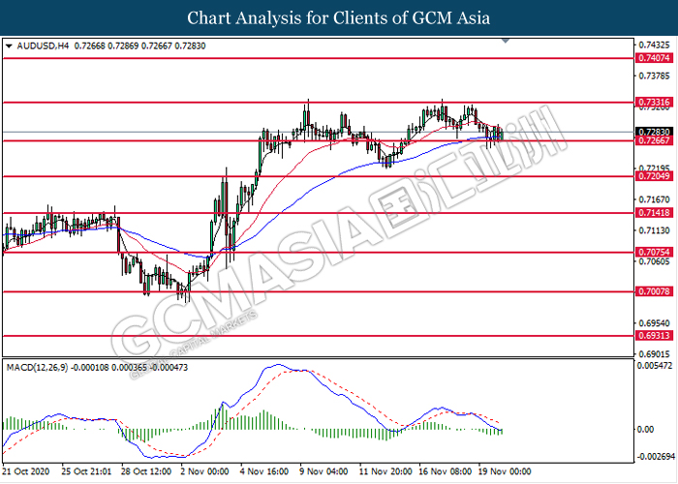Click the 19 Nov 00:00 date label

coord(506,471)
